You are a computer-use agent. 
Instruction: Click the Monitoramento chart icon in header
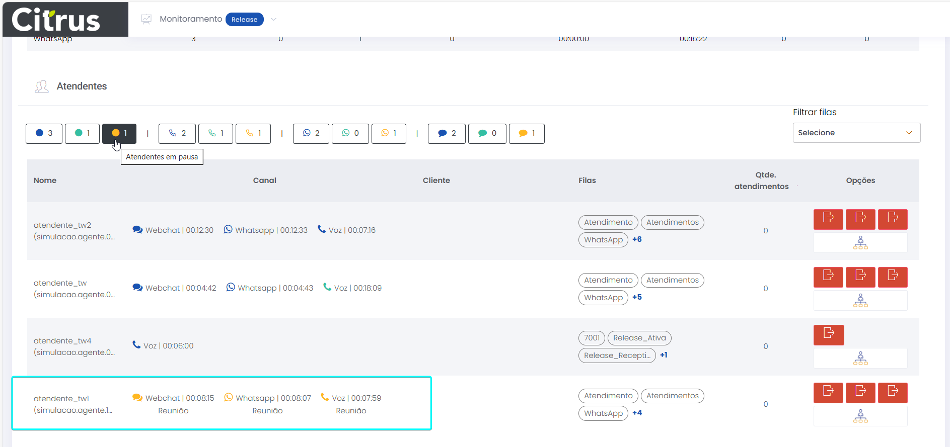point(146,19)
